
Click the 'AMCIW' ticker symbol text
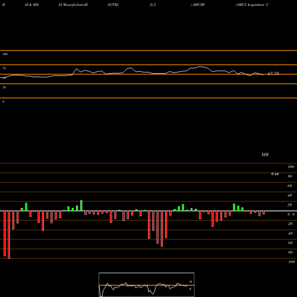[x=198, y=5]
